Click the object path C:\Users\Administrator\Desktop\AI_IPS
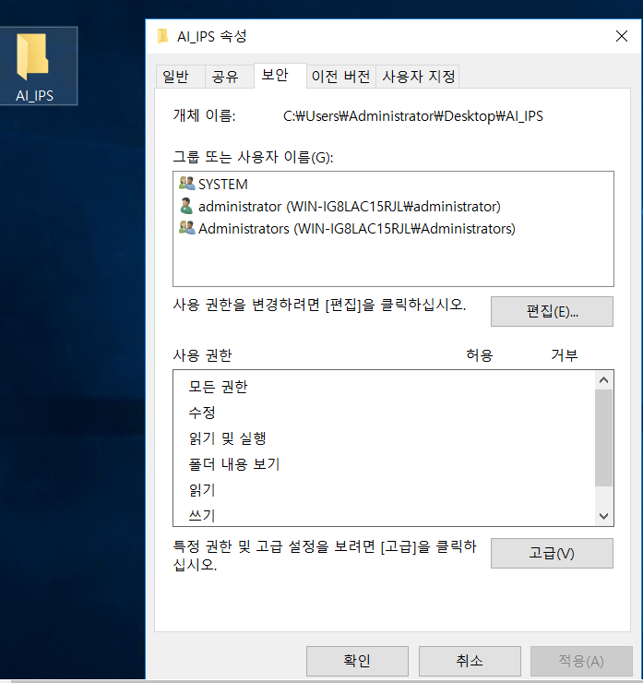This screenshot has height=683, width=643. point(412,116)
